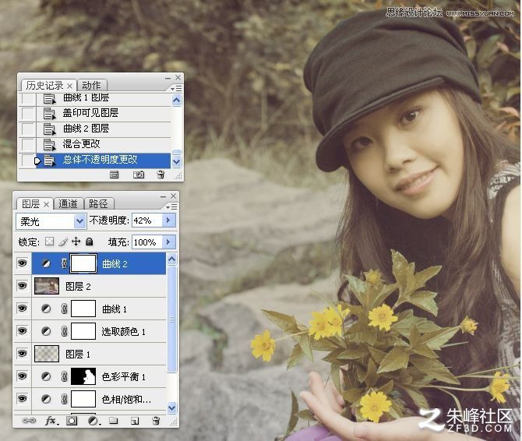Switch to the 动作 tab
Image resolution: width=522 pixels, height=441 pixels.
pyautogui.click(x=91, y=86)
